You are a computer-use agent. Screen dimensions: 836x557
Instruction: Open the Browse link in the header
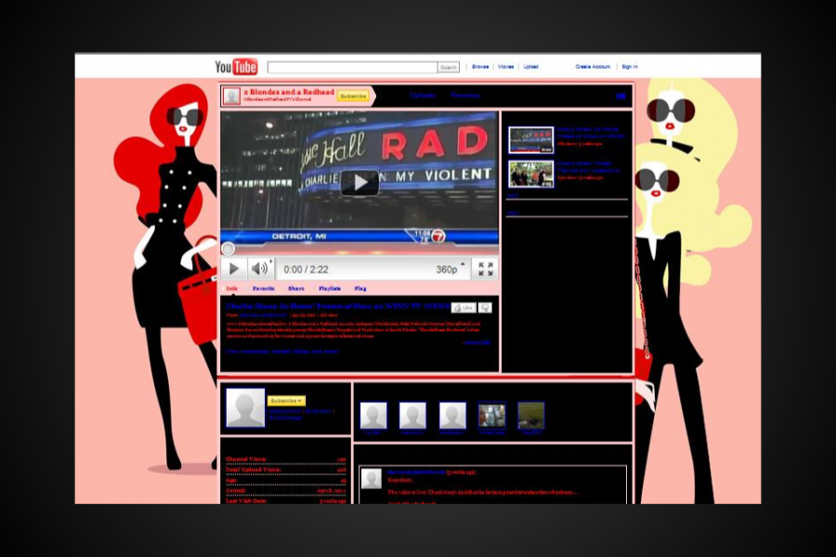tap(480, 67)
